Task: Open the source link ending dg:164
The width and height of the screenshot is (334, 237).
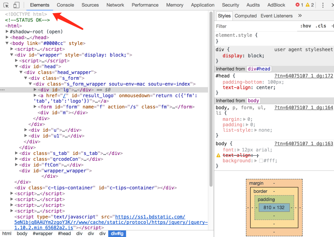Action: coord(304,108)
